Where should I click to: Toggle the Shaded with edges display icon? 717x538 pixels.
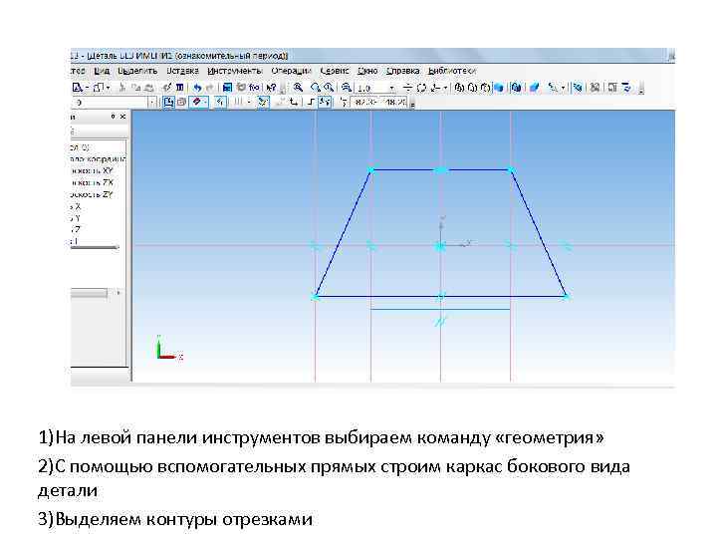click(x=516, y=88)
